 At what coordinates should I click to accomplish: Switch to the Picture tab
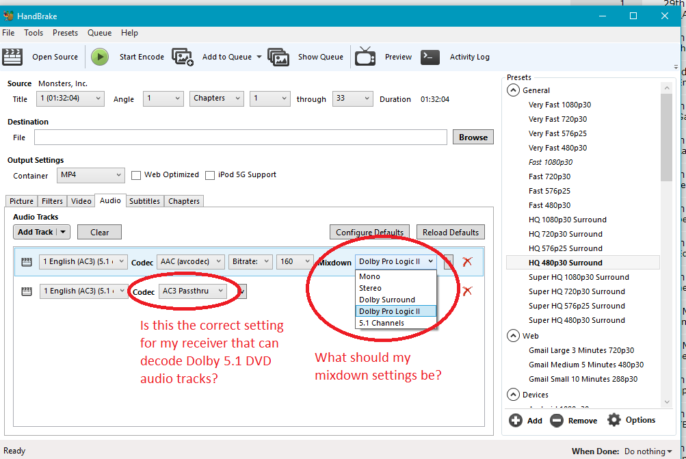pos(21,201)
